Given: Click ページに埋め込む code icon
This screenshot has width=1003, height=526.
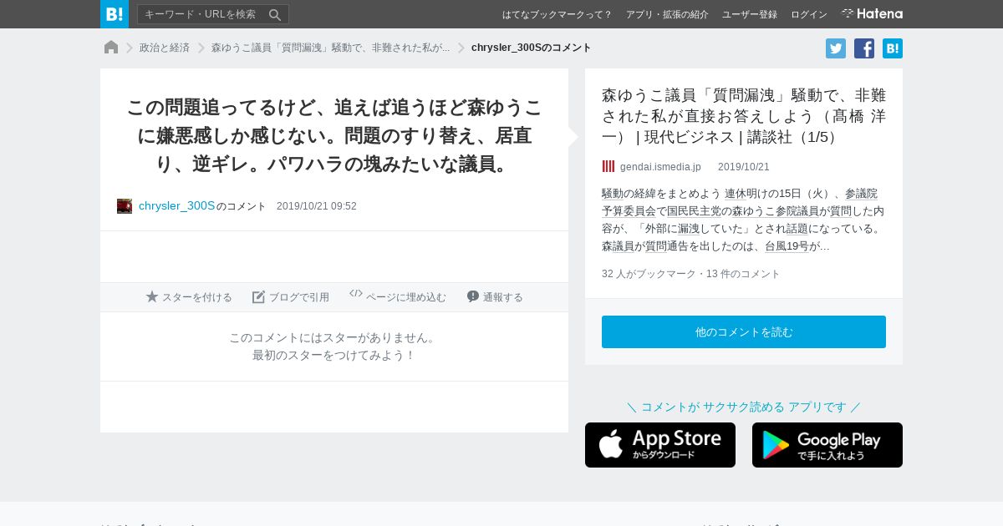Looking at the screenshot, I should [x=356, y=294].
